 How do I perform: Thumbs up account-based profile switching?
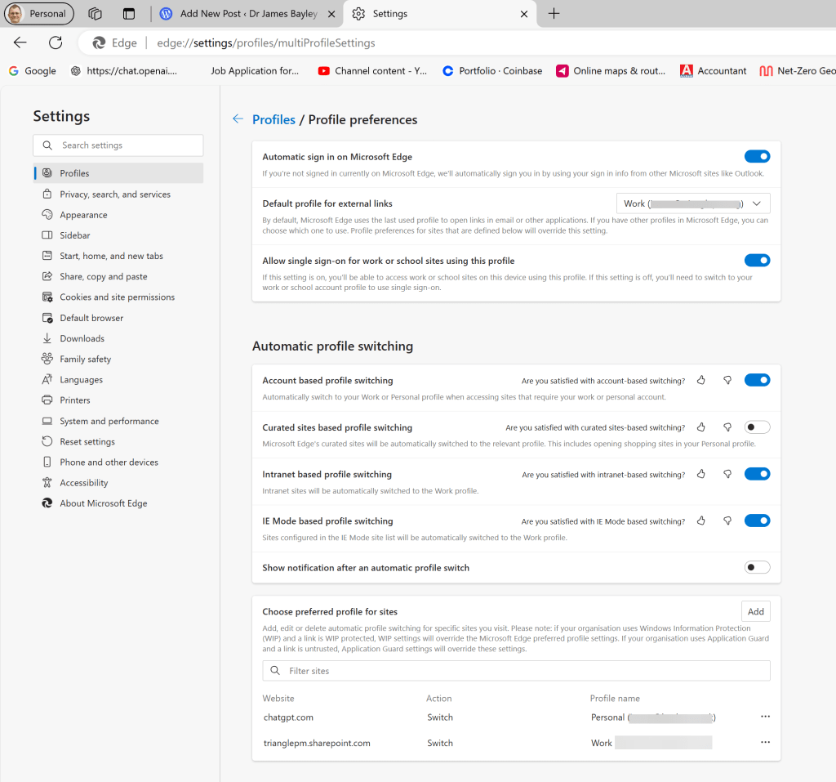[701, 380]
